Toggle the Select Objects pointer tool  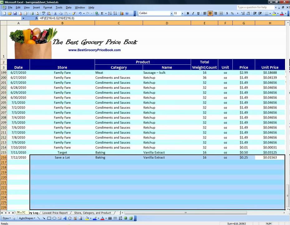tap(14, 218)
